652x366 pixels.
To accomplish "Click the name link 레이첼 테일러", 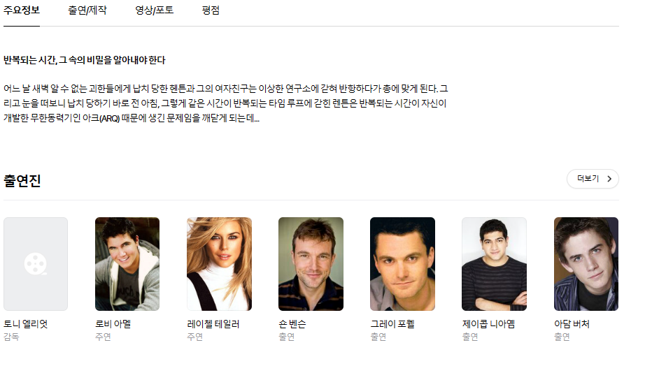I will [213, 324].
